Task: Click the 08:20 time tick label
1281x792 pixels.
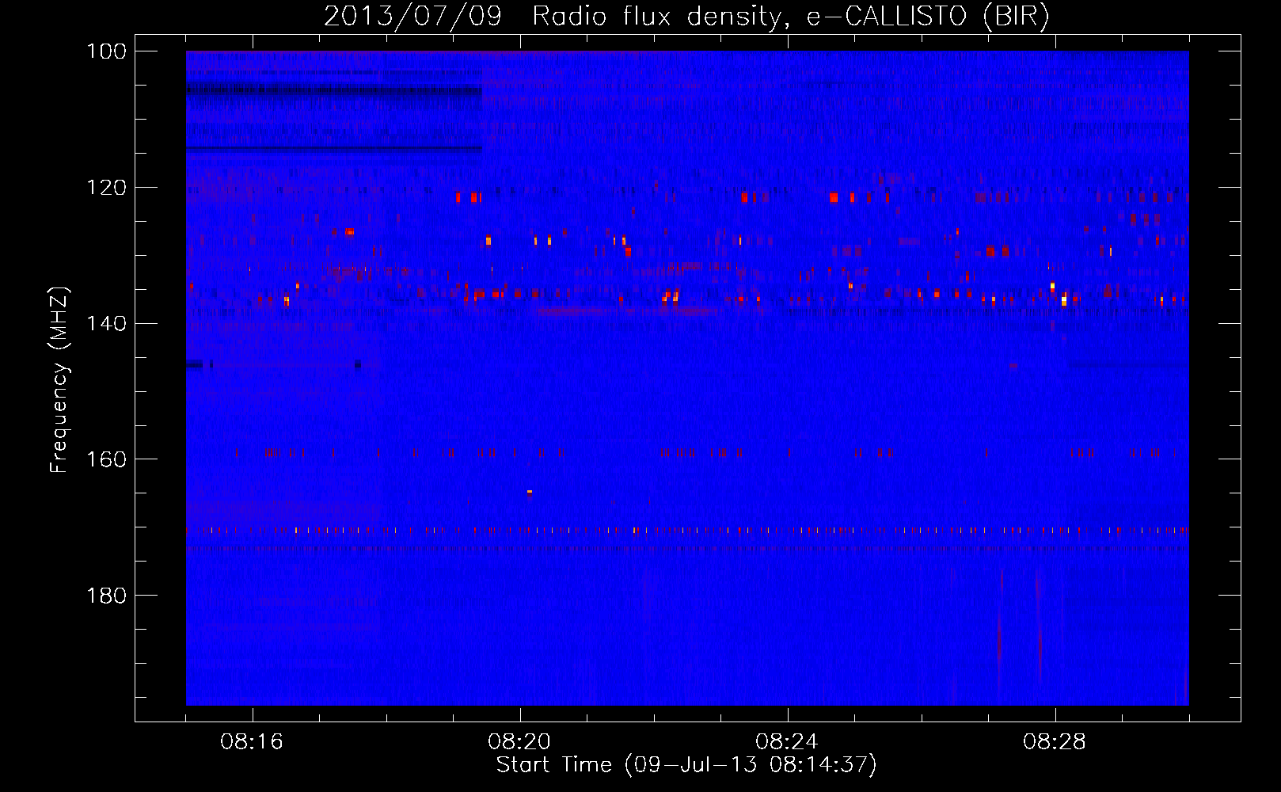Action: (x=519, y=742)
